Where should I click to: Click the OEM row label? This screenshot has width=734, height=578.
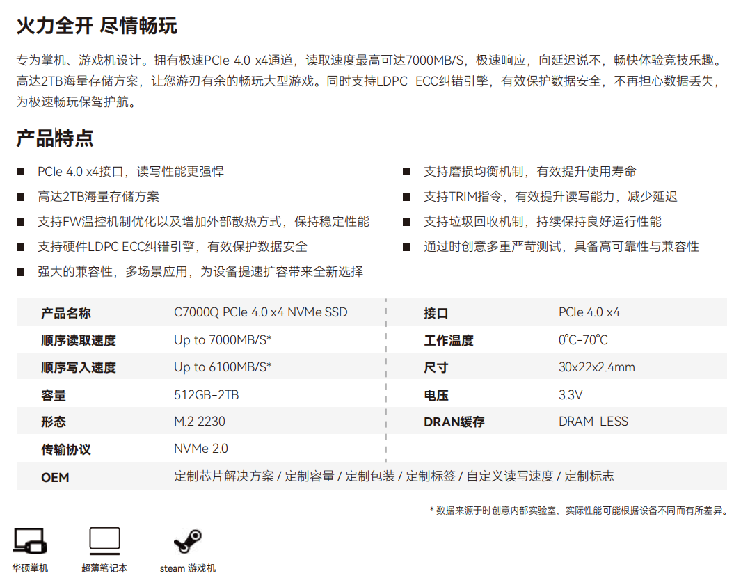coord(55,477)
